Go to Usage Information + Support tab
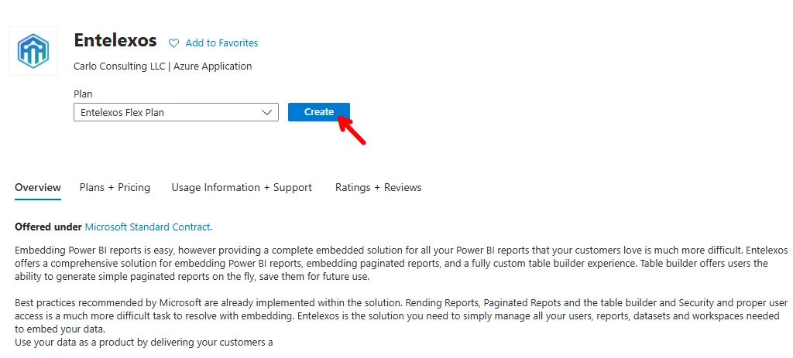 click(x=242, y=187)
